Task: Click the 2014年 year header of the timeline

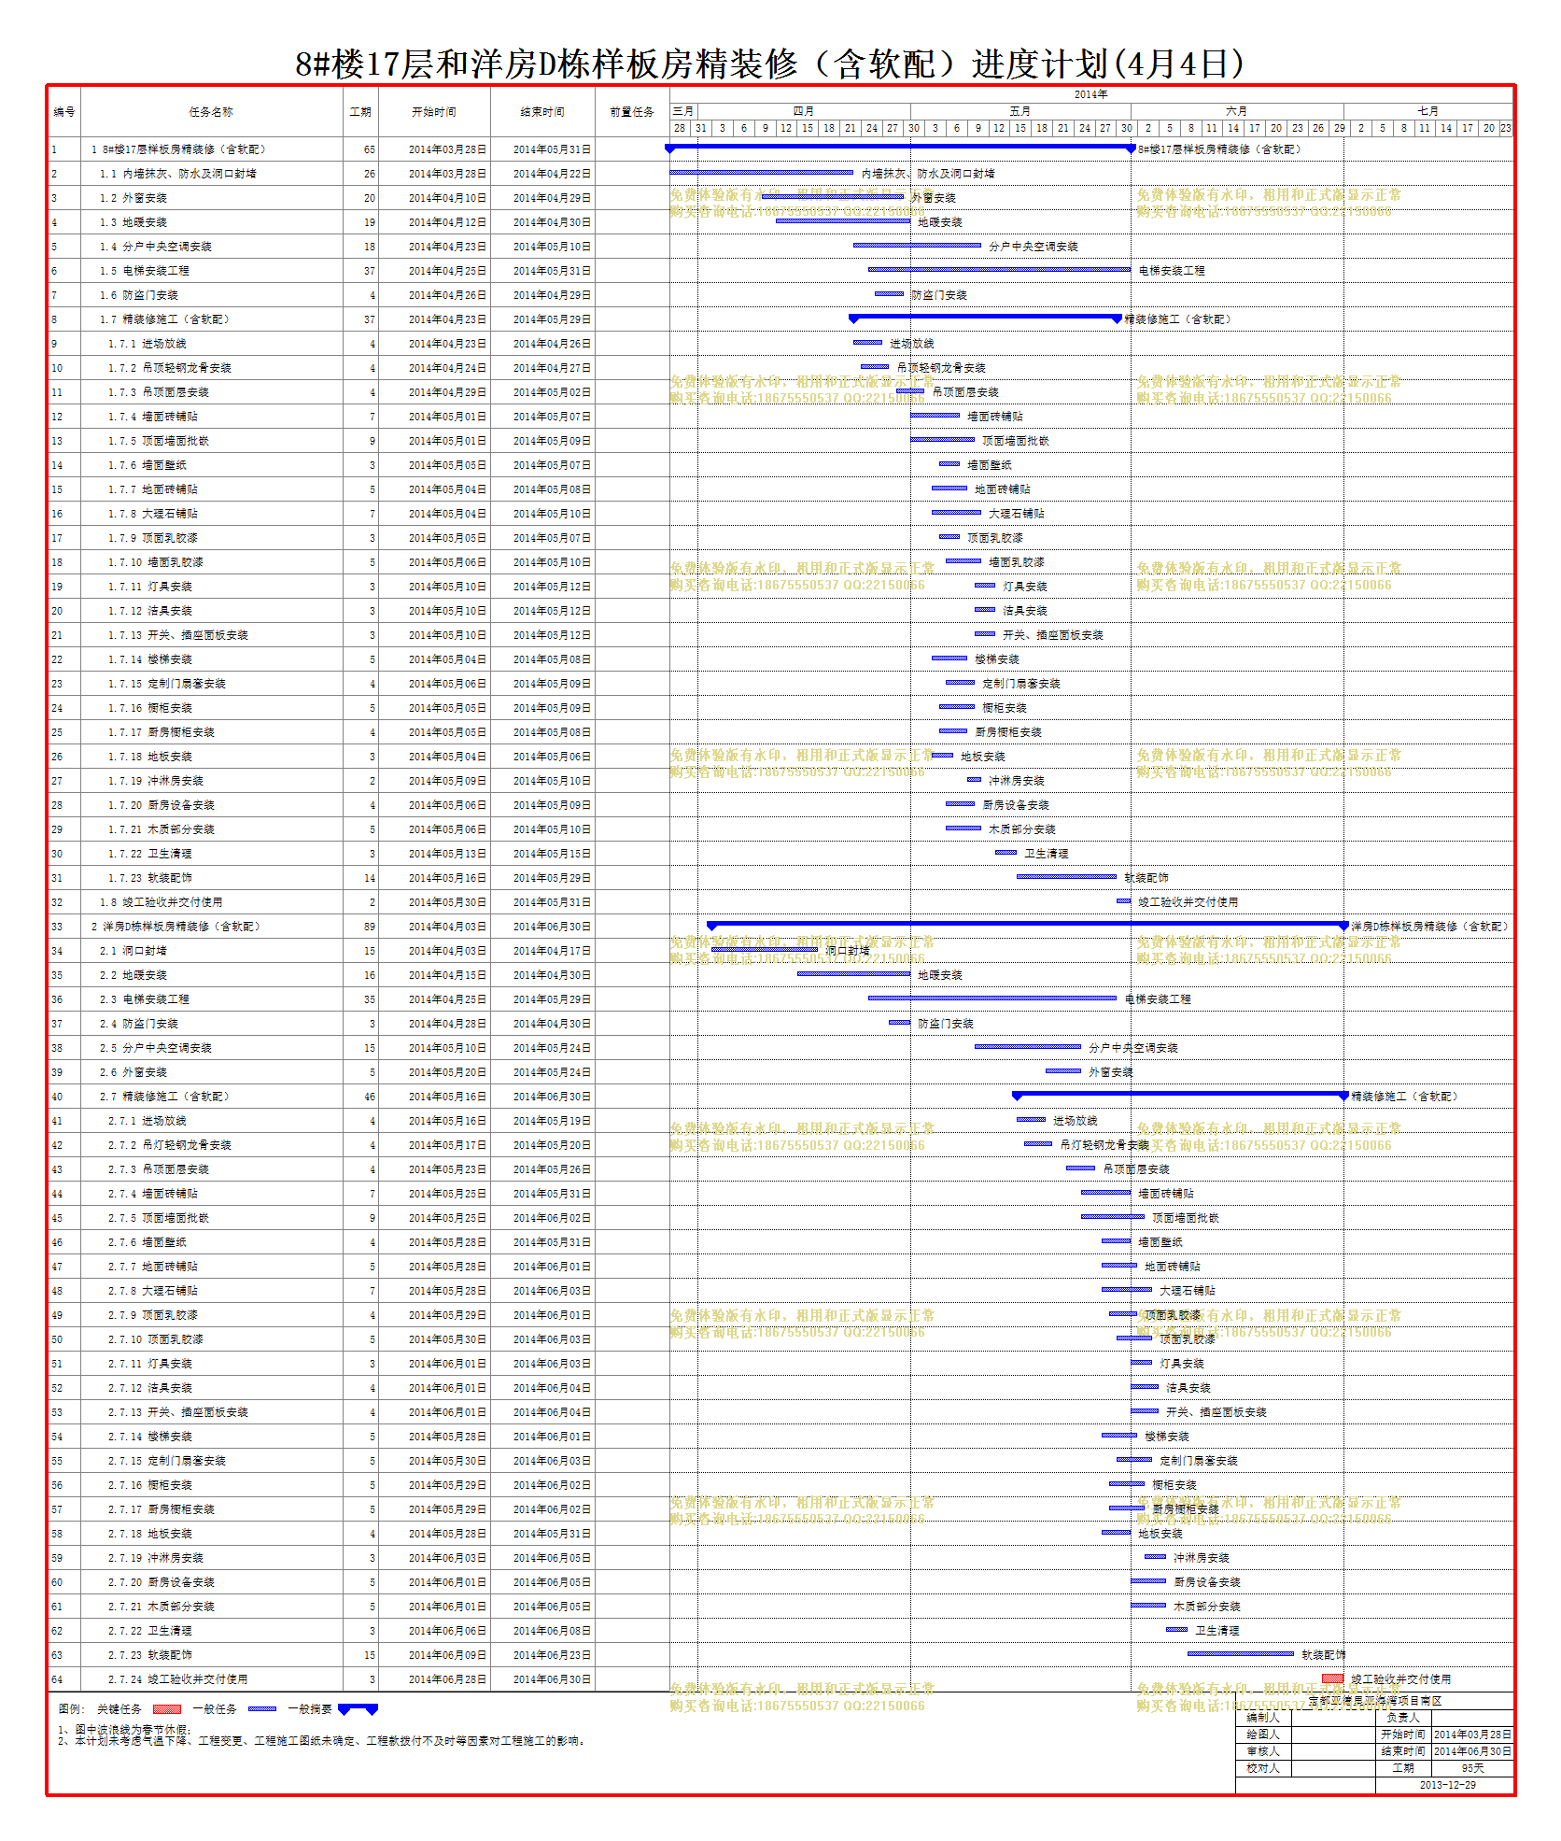Action: tap(1090, 94)
